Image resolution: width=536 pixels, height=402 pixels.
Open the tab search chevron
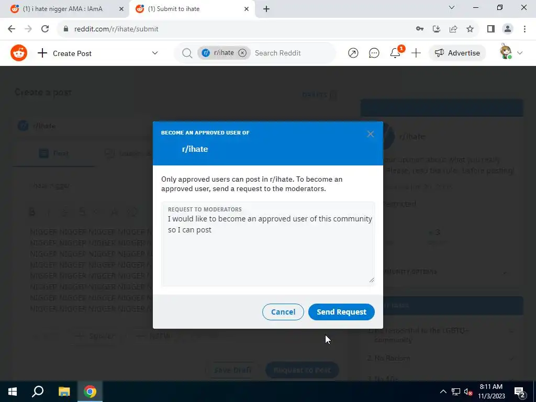click(452, 7)
